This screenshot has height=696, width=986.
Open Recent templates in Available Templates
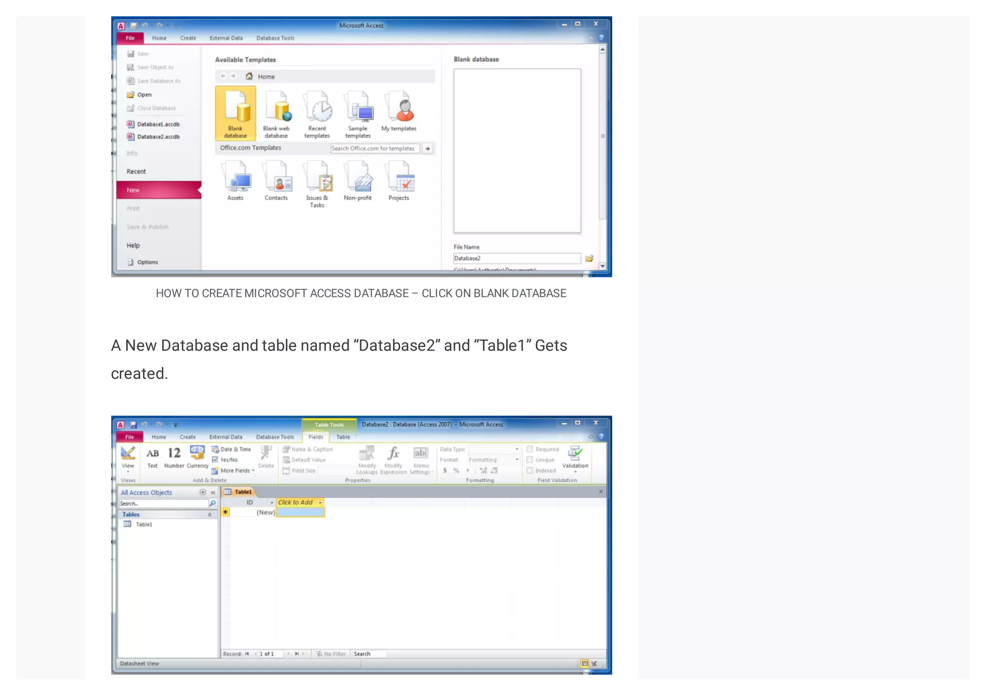tap(317, 114)
